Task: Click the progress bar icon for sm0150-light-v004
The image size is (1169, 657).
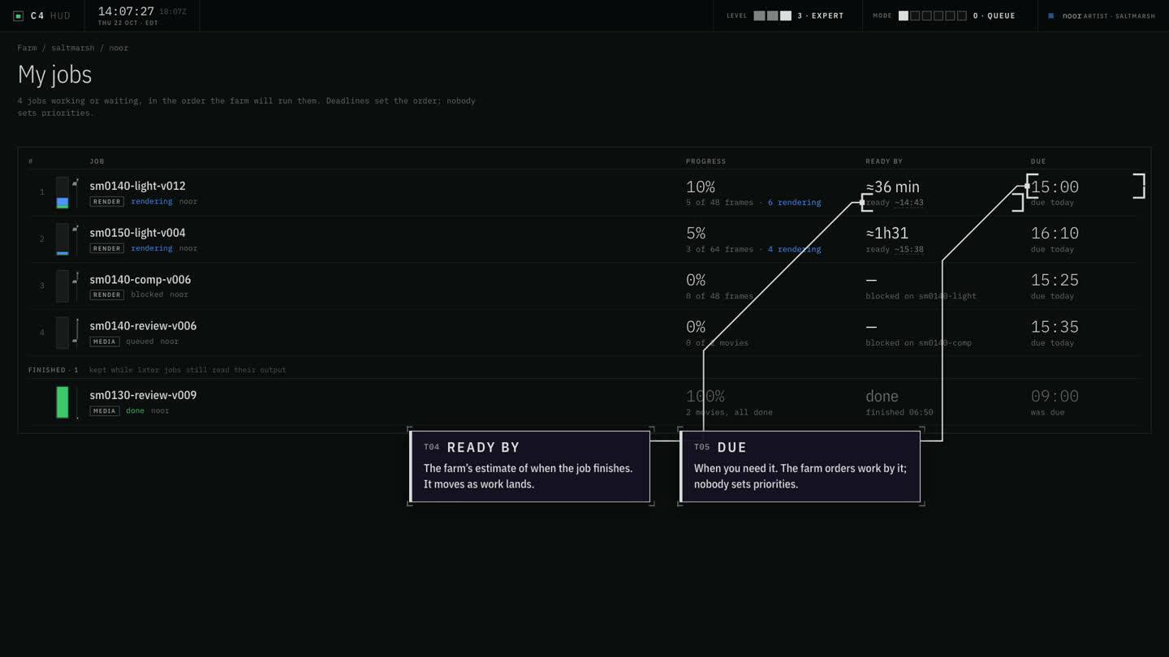Action: 63,239
